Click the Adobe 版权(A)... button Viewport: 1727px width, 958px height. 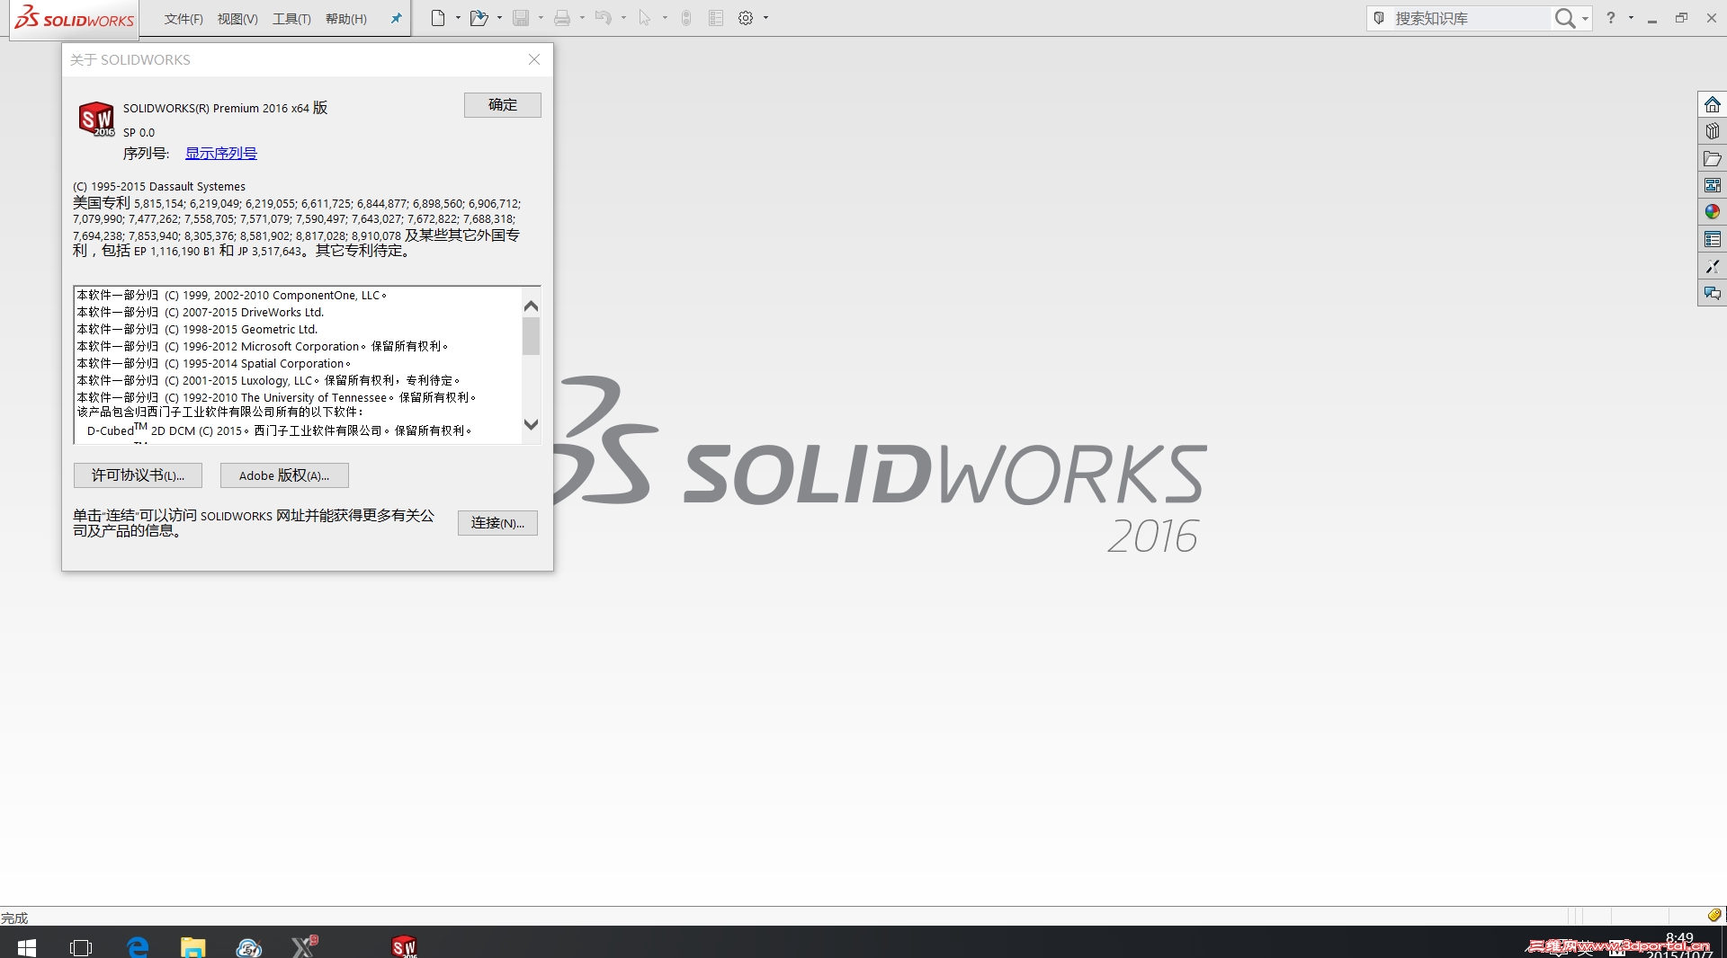[284, 475]
